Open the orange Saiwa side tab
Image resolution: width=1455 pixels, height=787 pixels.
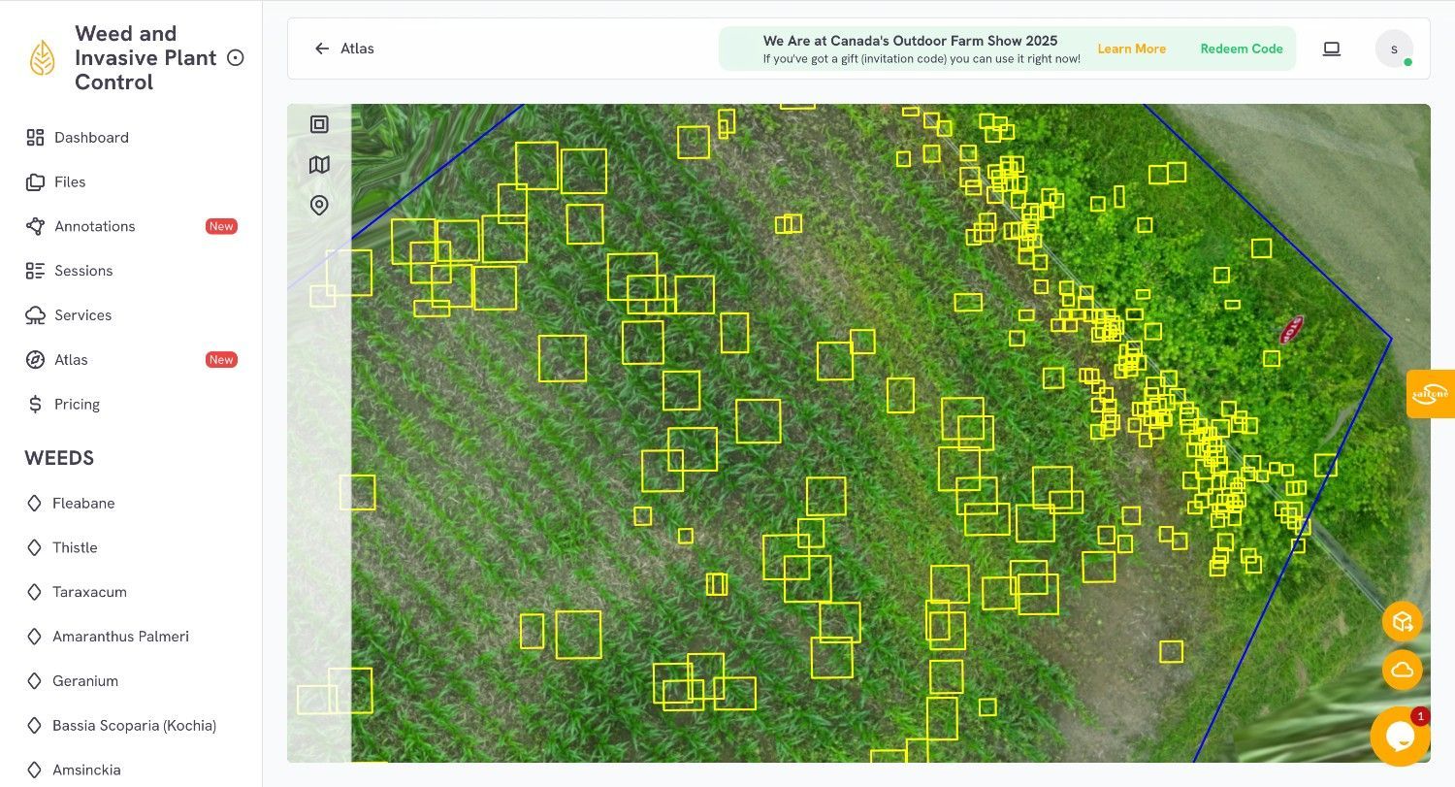pyautogui.click(x=1431, y=394)
